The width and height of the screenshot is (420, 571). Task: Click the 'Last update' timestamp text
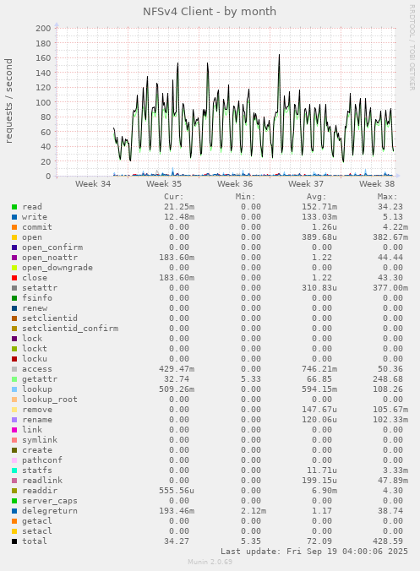(314, 552)
